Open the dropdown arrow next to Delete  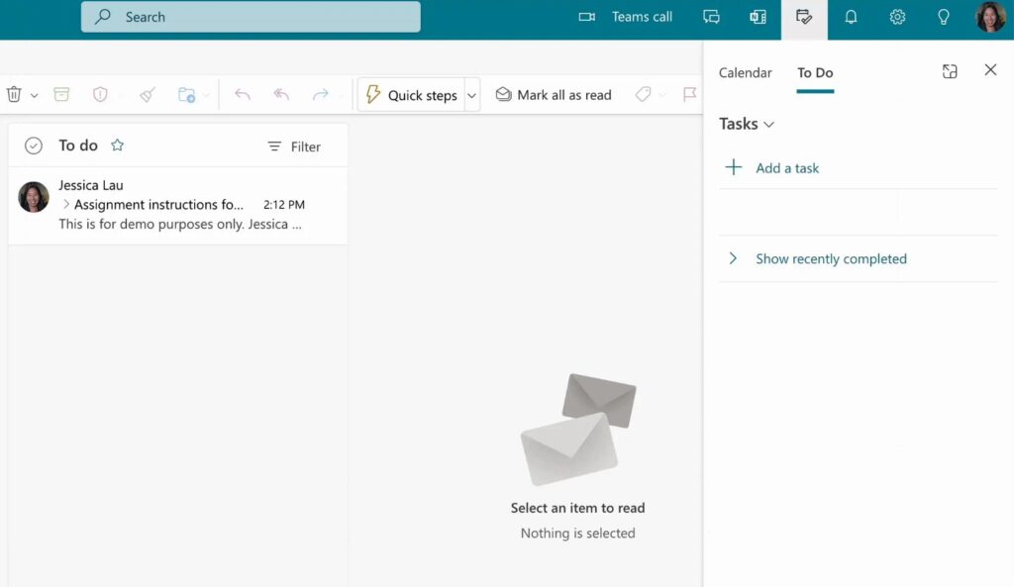click(x=35, y=96)
